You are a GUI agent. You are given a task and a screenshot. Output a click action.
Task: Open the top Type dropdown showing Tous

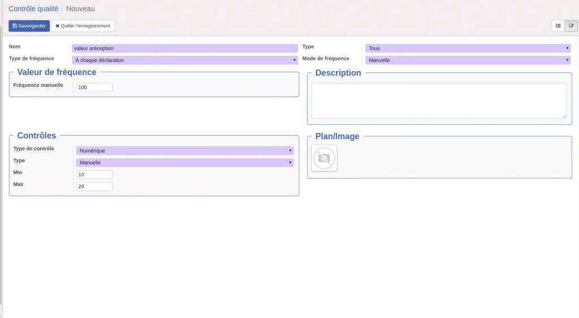pyautogui.click(x=468, y=49)
